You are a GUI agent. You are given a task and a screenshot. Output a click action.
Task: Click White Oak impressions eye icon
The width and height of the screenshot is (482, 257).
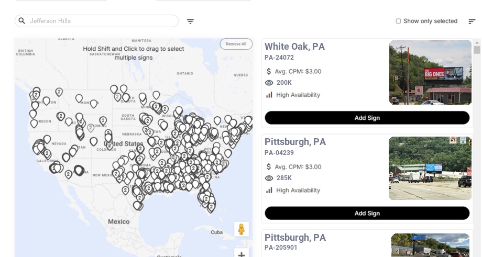(269, 83)
